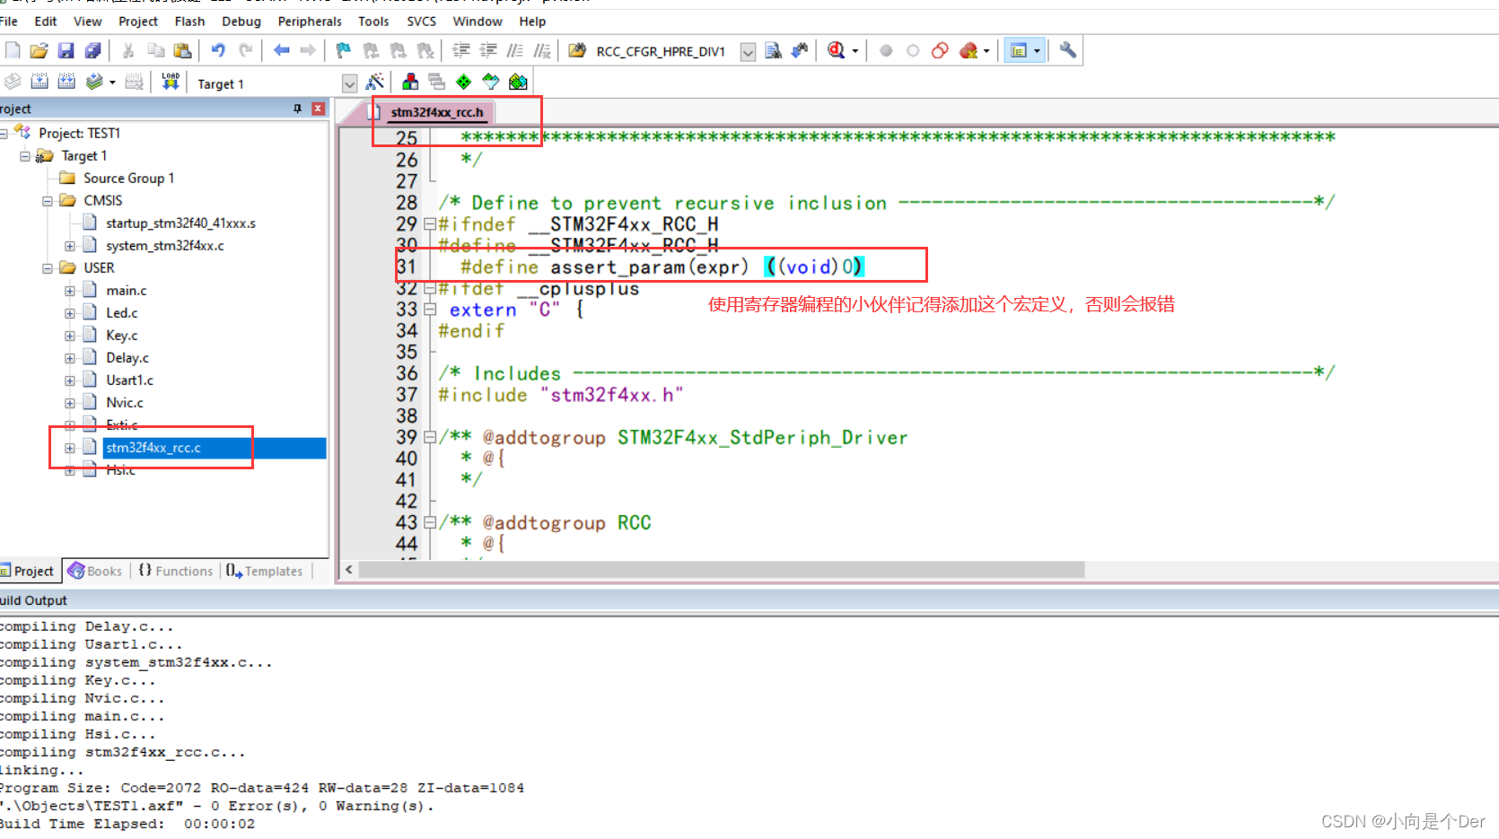The image size is (1499, 839).
Task: Pin the Project panel
Action: point(297,109)
